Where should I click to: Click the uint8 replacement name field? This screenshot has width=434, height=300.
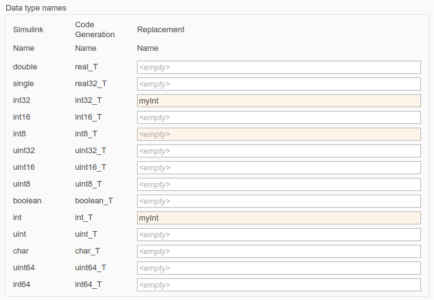pos(278,184)
